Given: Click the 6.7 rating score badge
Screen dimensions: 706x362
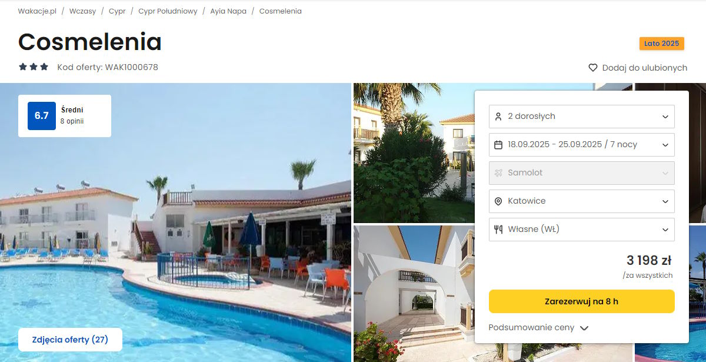Looking at the screenshot, I should [x=42, y=116].
